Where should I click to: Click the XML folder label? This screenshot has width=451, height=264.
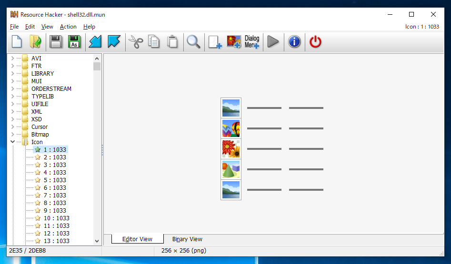click(x=37, y=111)
